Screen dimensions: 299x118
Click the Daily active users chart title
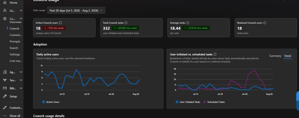point(48,55)
